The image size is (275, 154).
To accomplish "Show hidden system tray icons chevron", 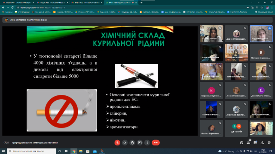I will point(237,151).
